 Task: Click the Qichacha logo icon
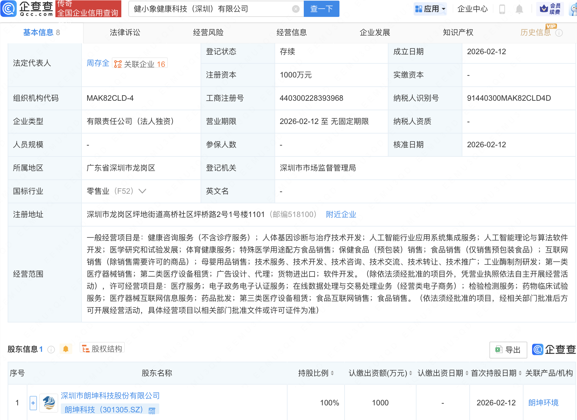(9, 9)
